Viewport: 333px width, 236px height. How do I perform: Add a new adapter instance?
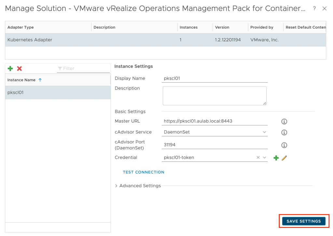click(9, 68)
